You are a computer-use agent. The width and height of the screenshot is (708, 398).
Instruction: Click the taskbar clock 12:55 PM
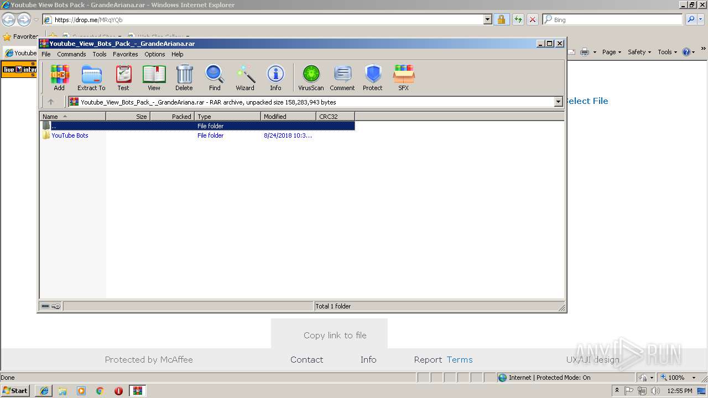680,391
